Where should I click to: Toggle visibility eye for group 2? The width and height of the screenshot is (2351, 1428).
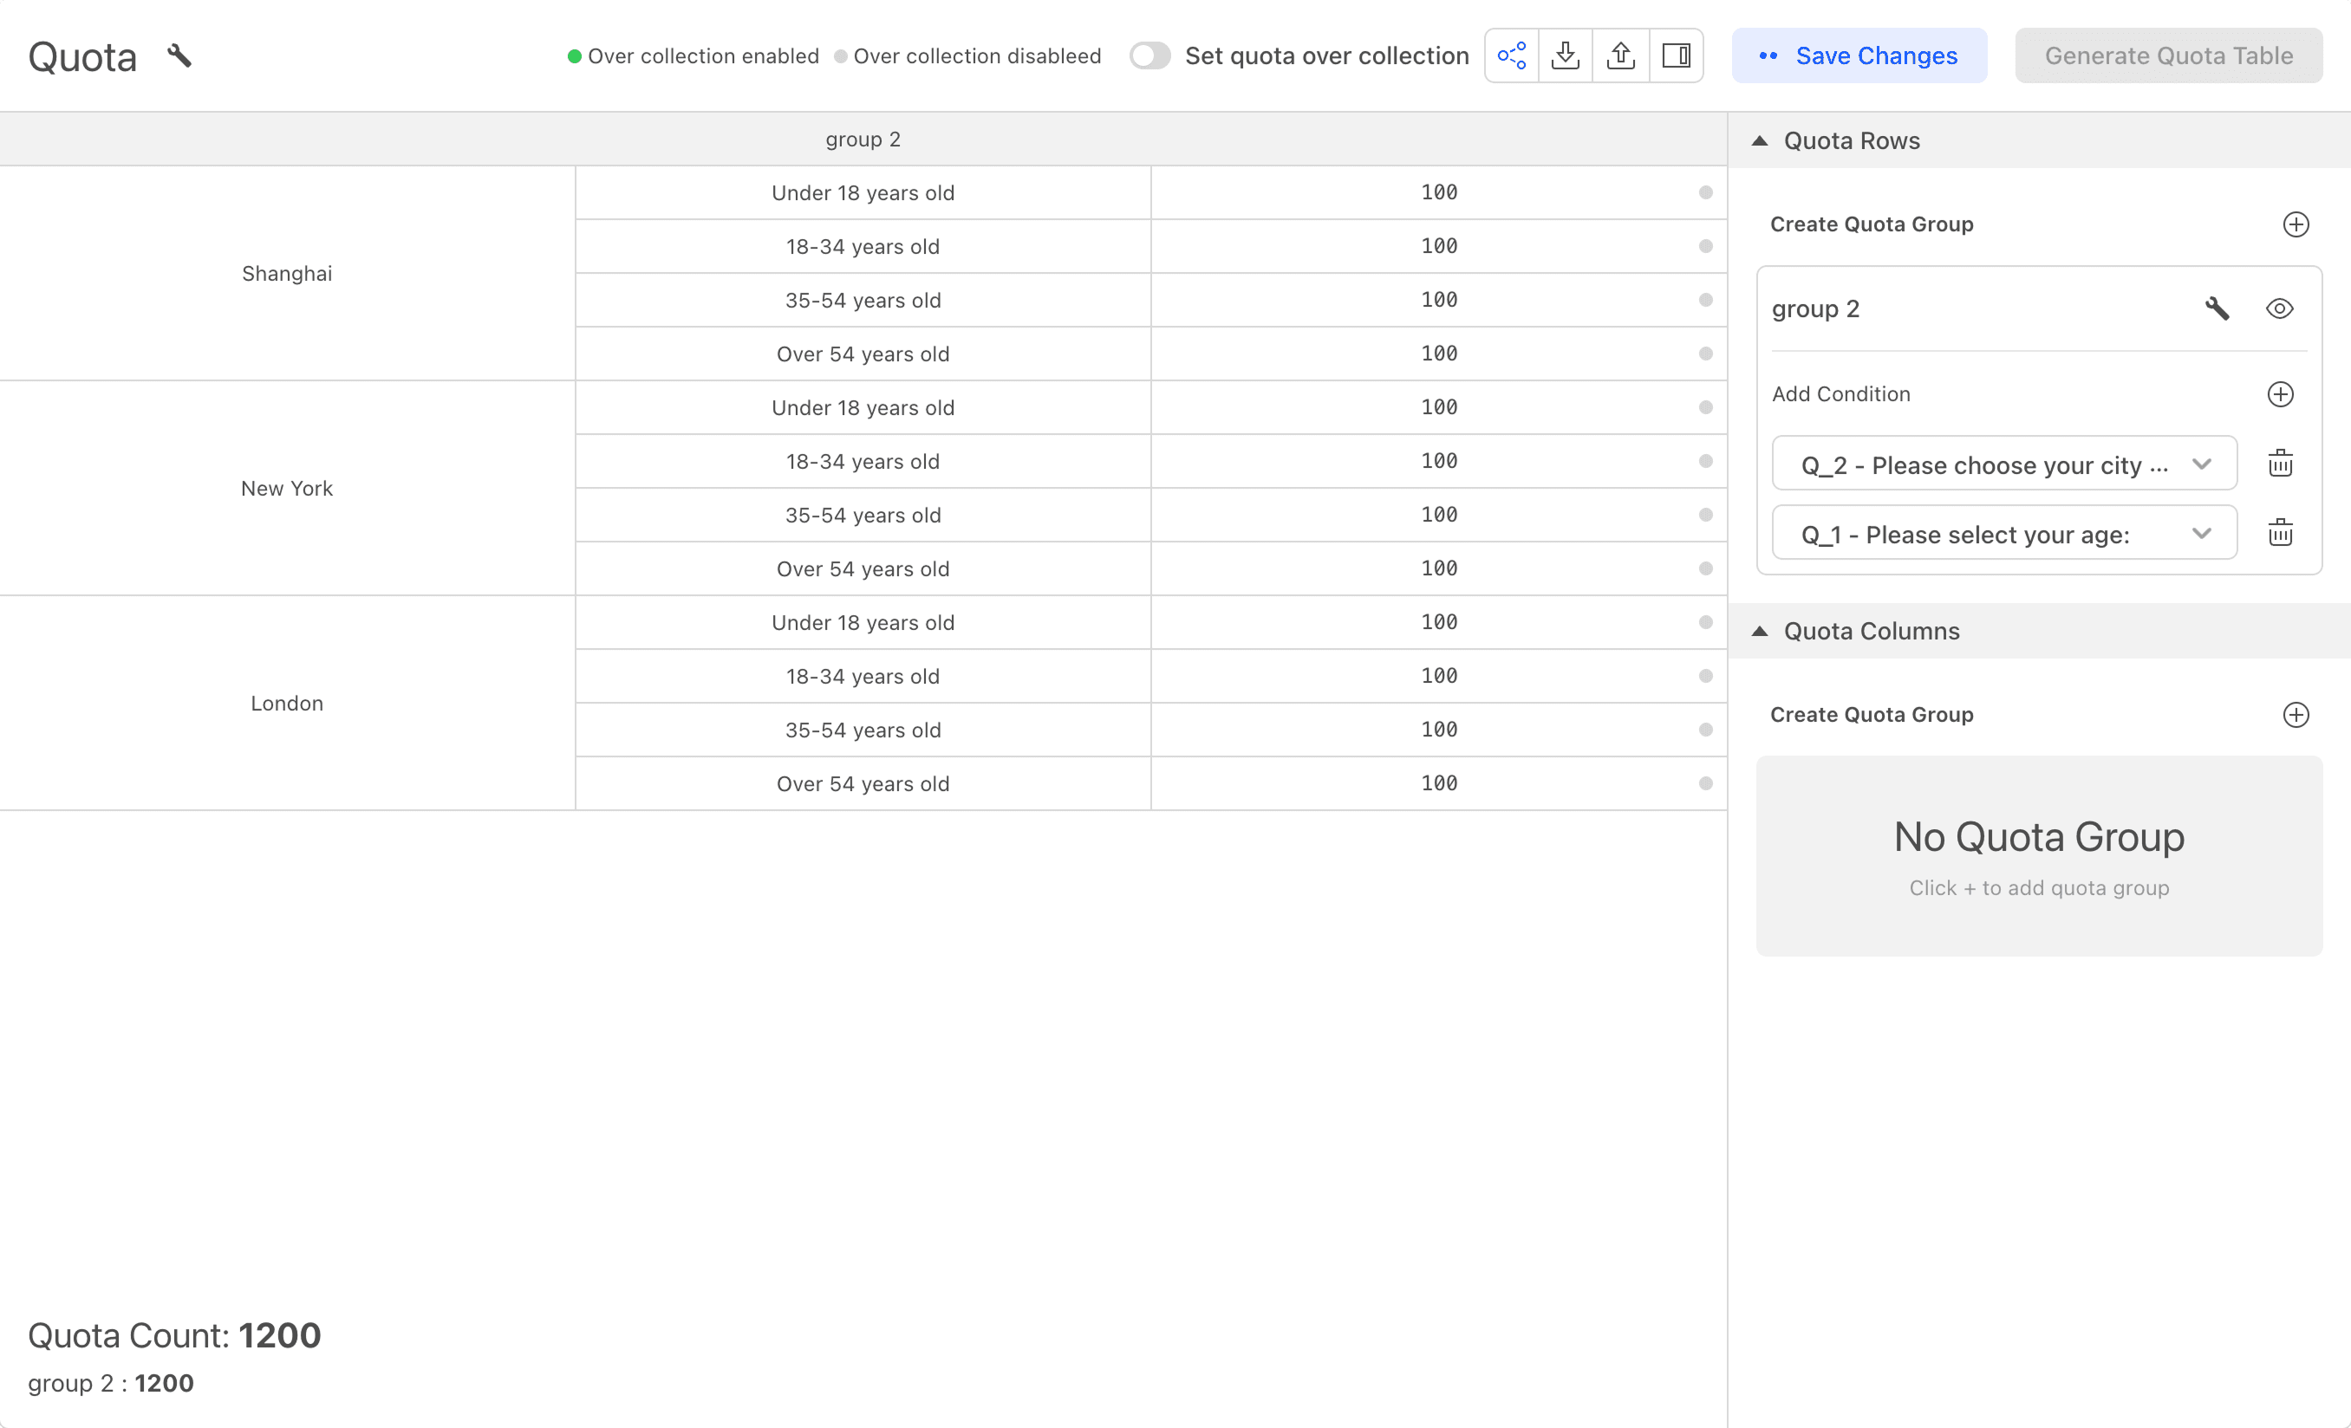point(2278,308)
